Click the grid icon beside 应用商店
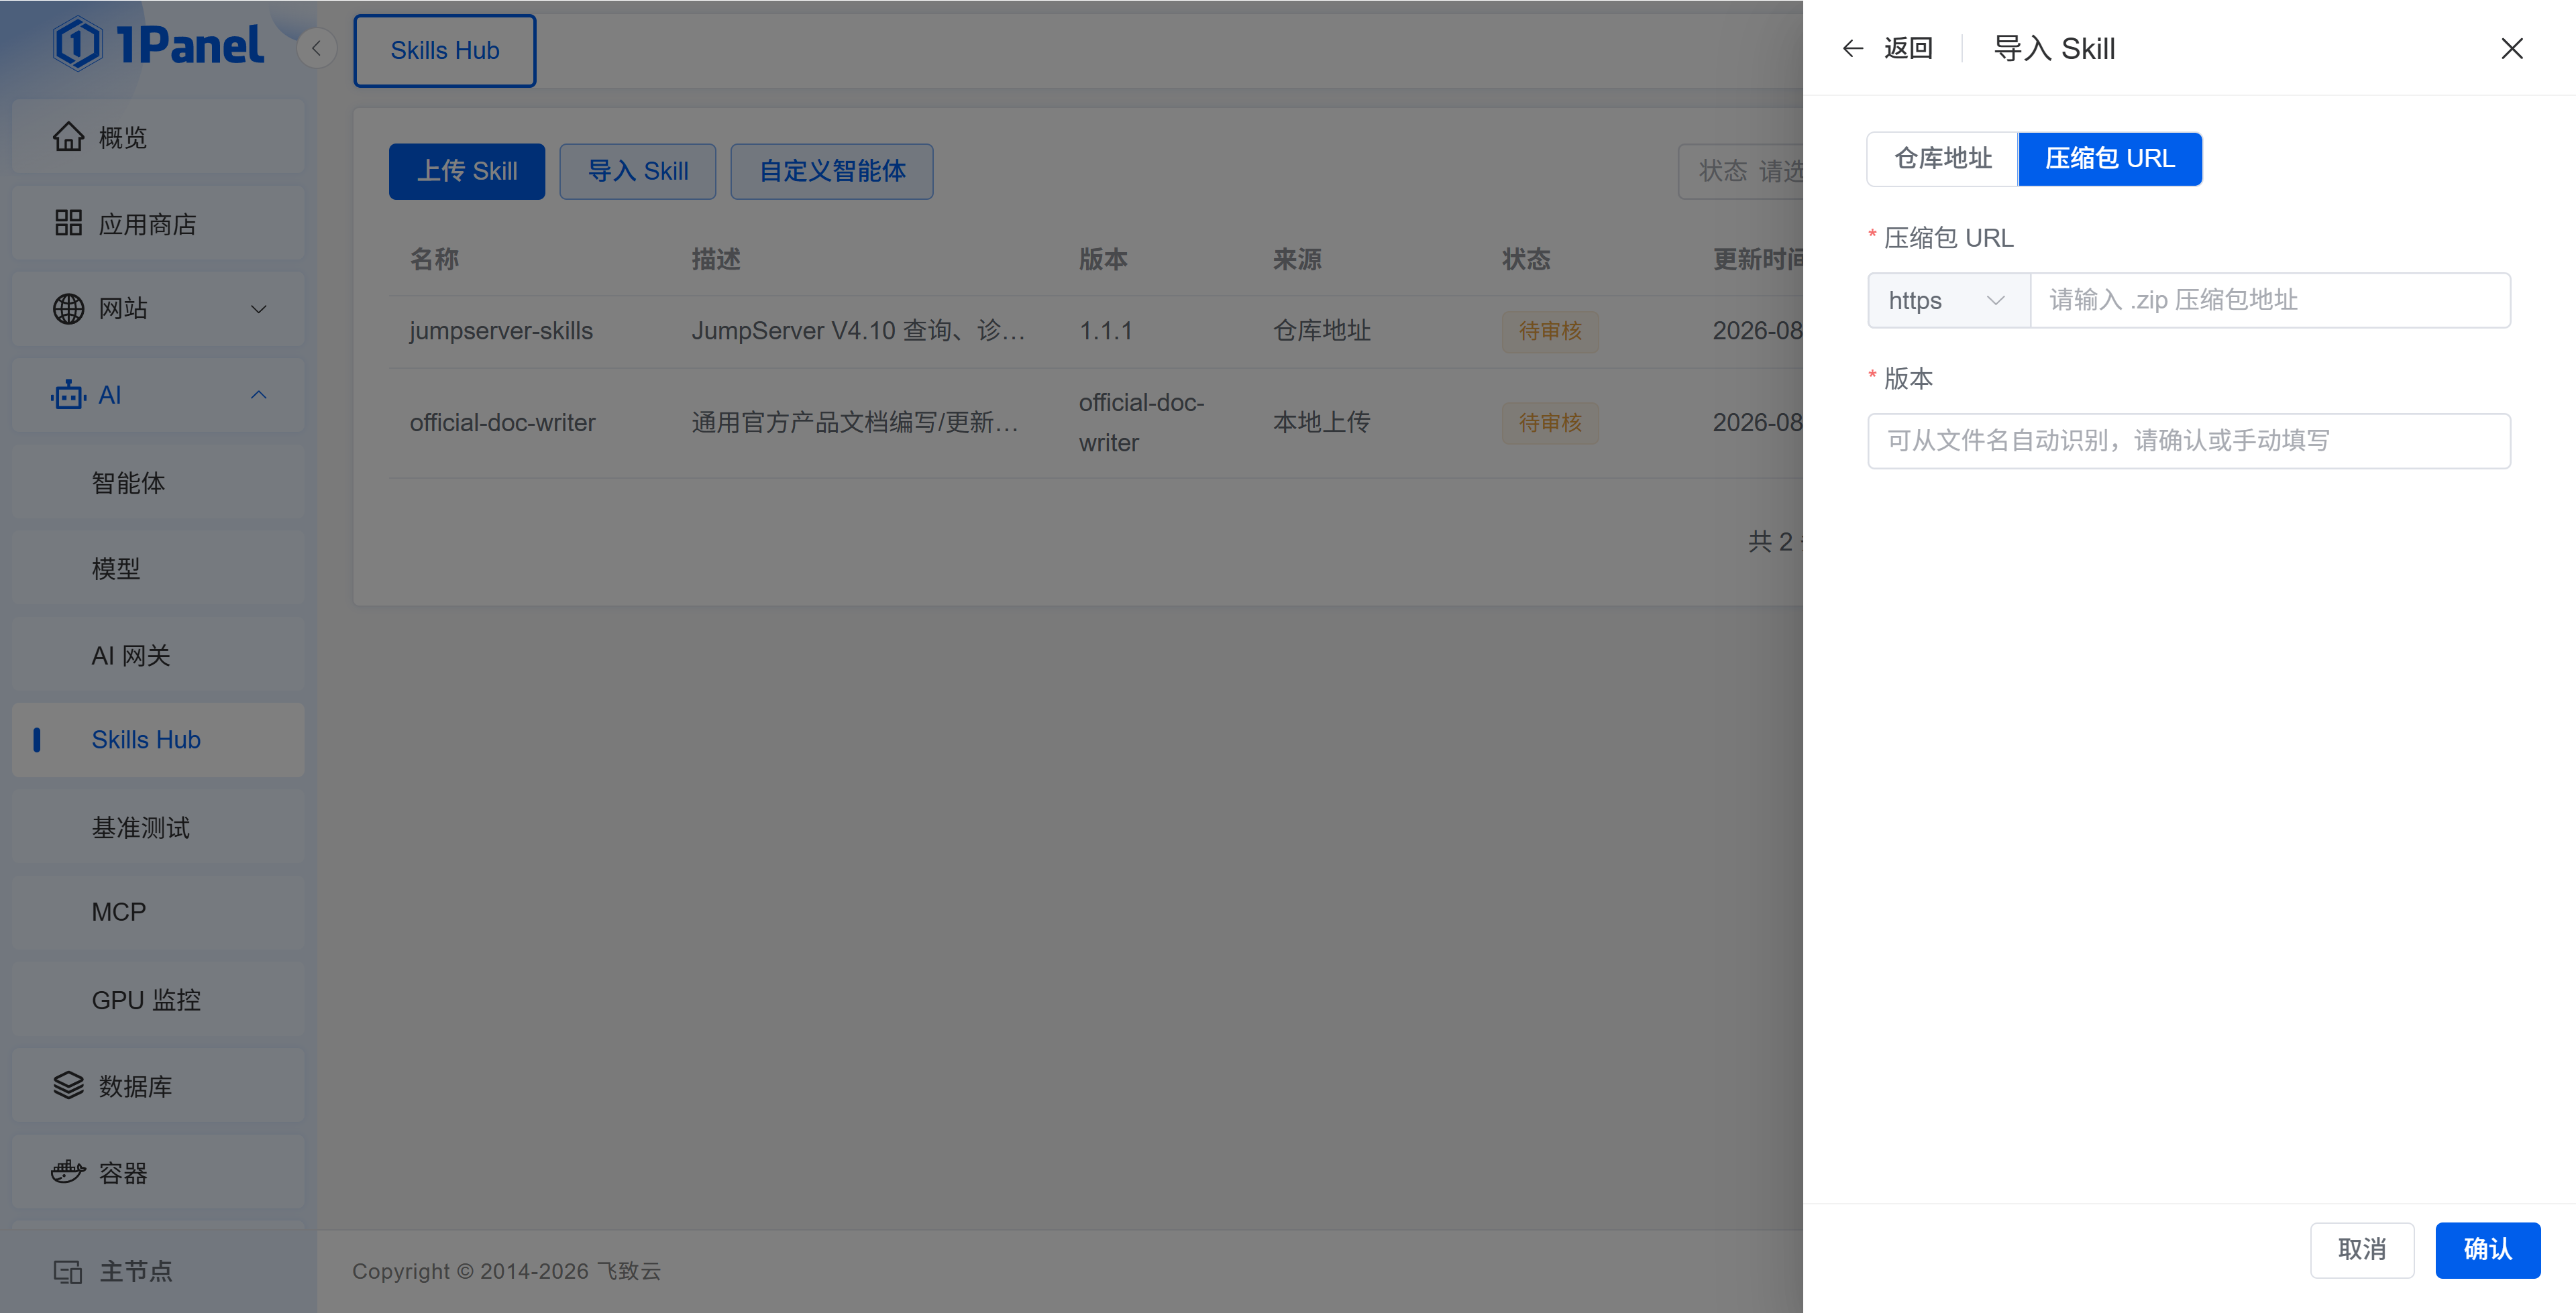Screen dimensions: 2576x1313 click(x=68, y=223)
